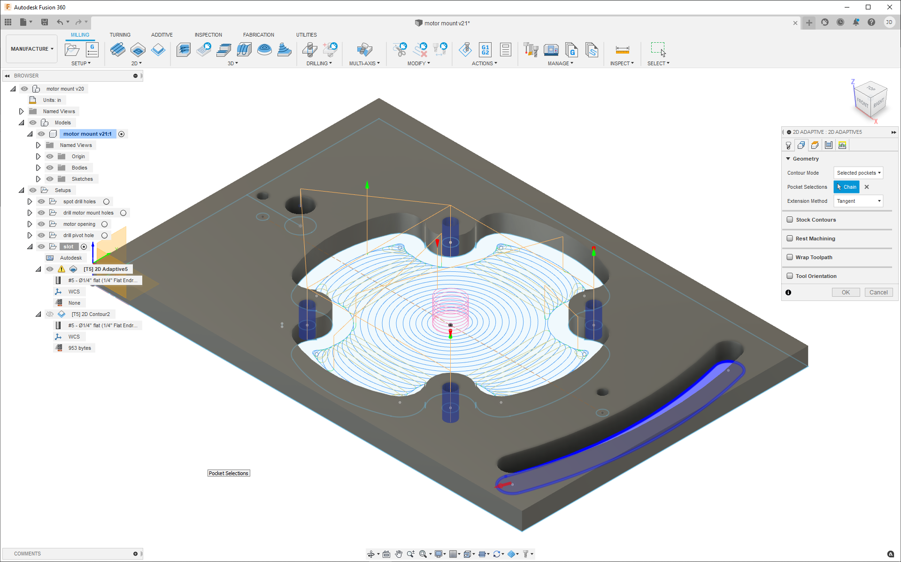The image size is (901, 562).
Task: Click the Simulate icon in the Actions group
Action: point(465,49)
